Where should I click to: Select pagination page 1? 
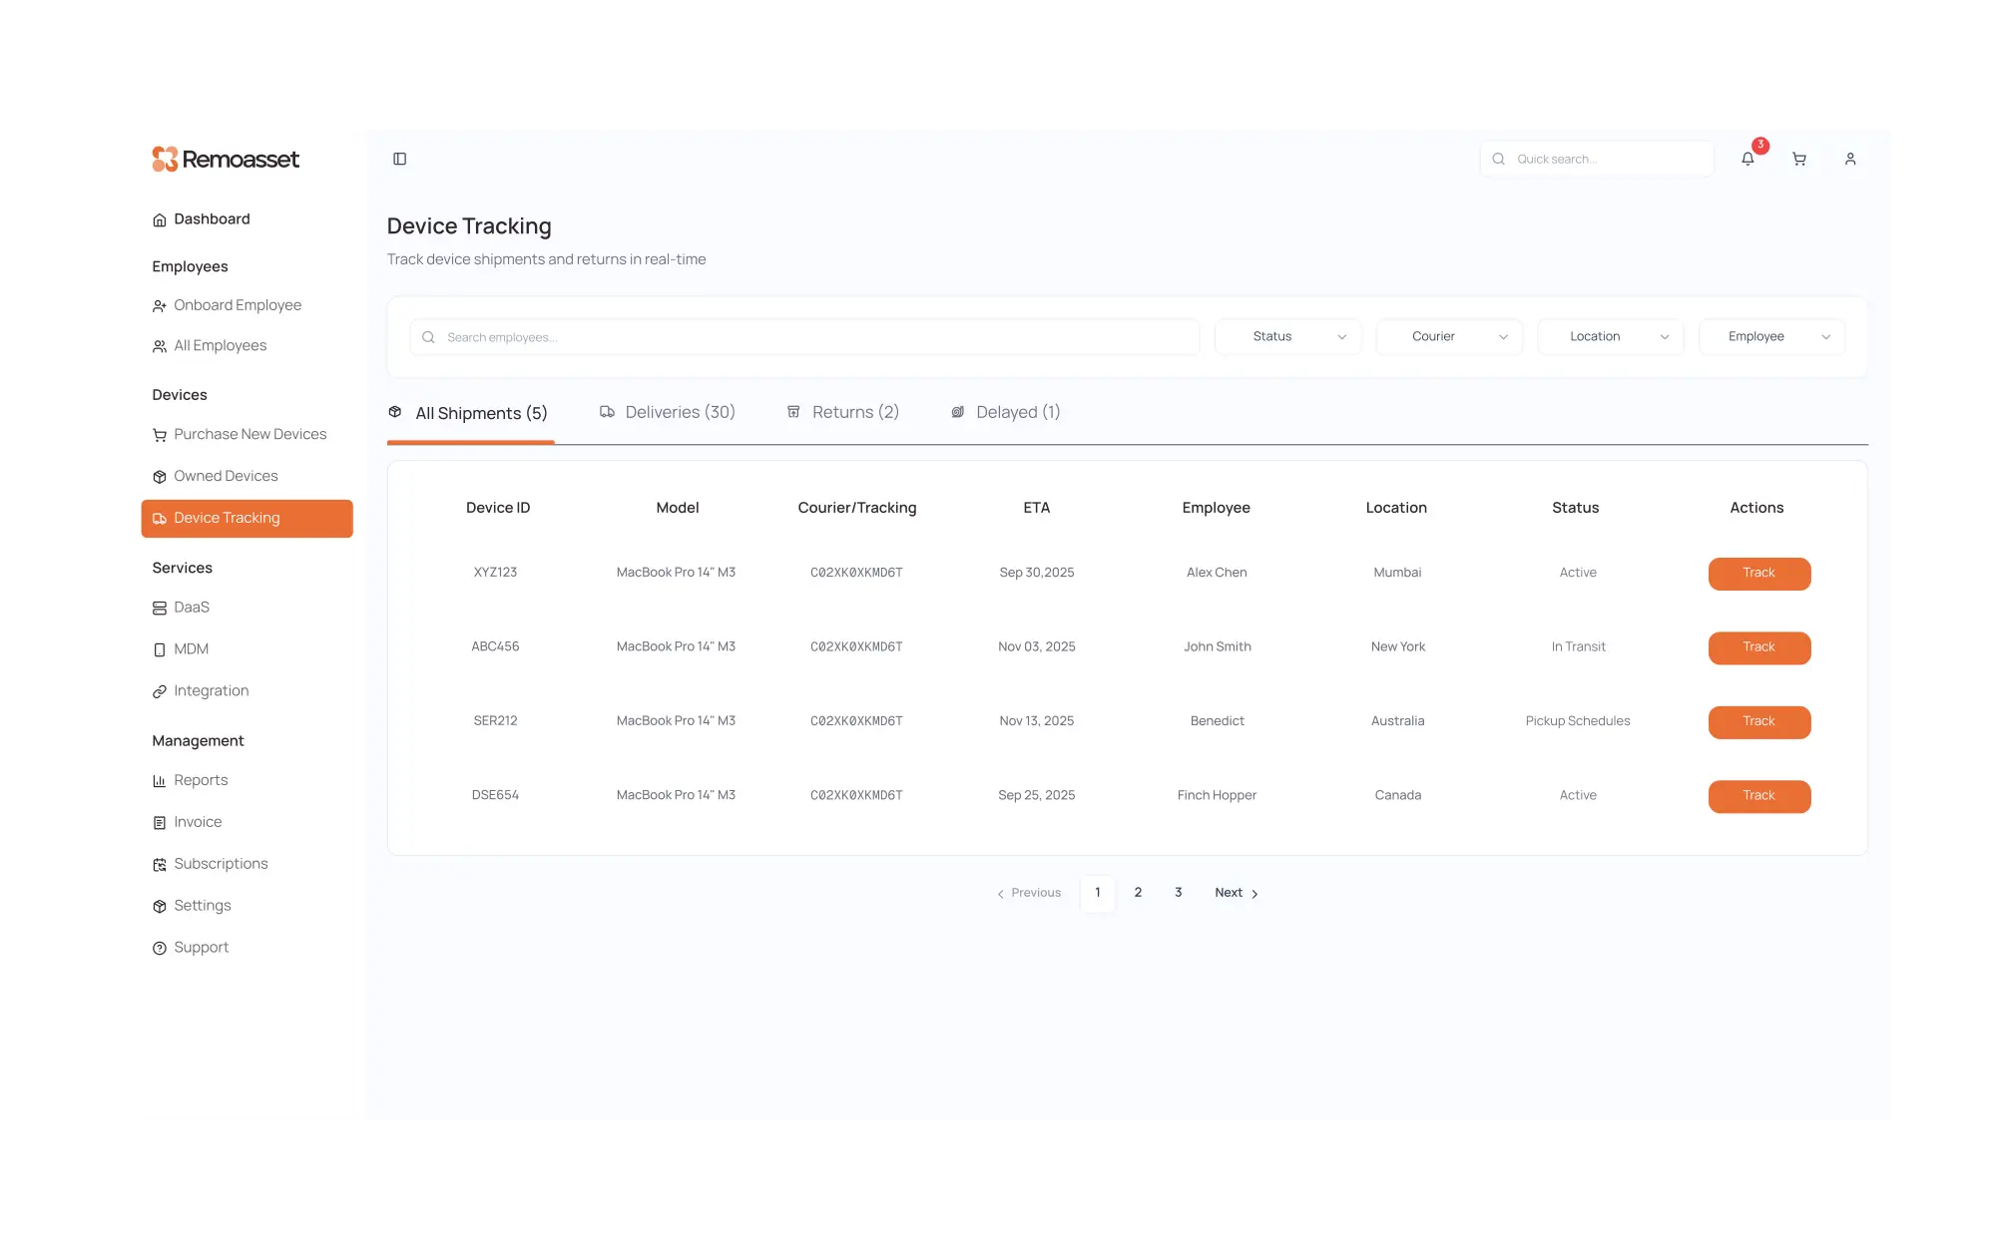click(x=1098, y=893)
